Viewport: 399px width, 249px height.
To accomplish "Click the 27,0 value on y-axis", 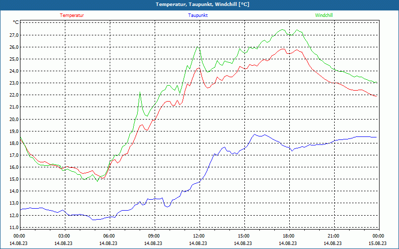I will (14, 35).
